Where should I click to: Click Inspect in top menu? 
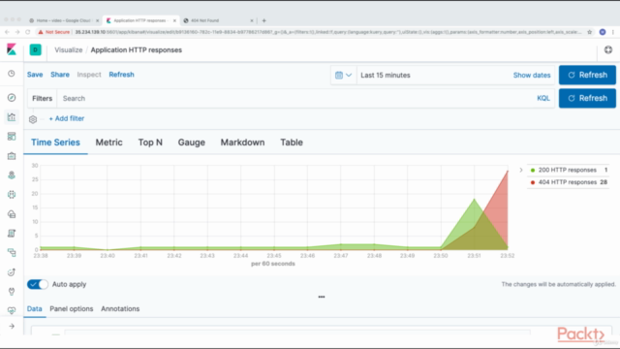pyautogui.click(x=89, y=75)
